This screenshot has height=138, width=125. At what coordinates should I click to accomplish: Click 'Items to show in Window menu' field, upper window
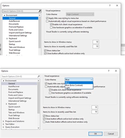[96, 42]
